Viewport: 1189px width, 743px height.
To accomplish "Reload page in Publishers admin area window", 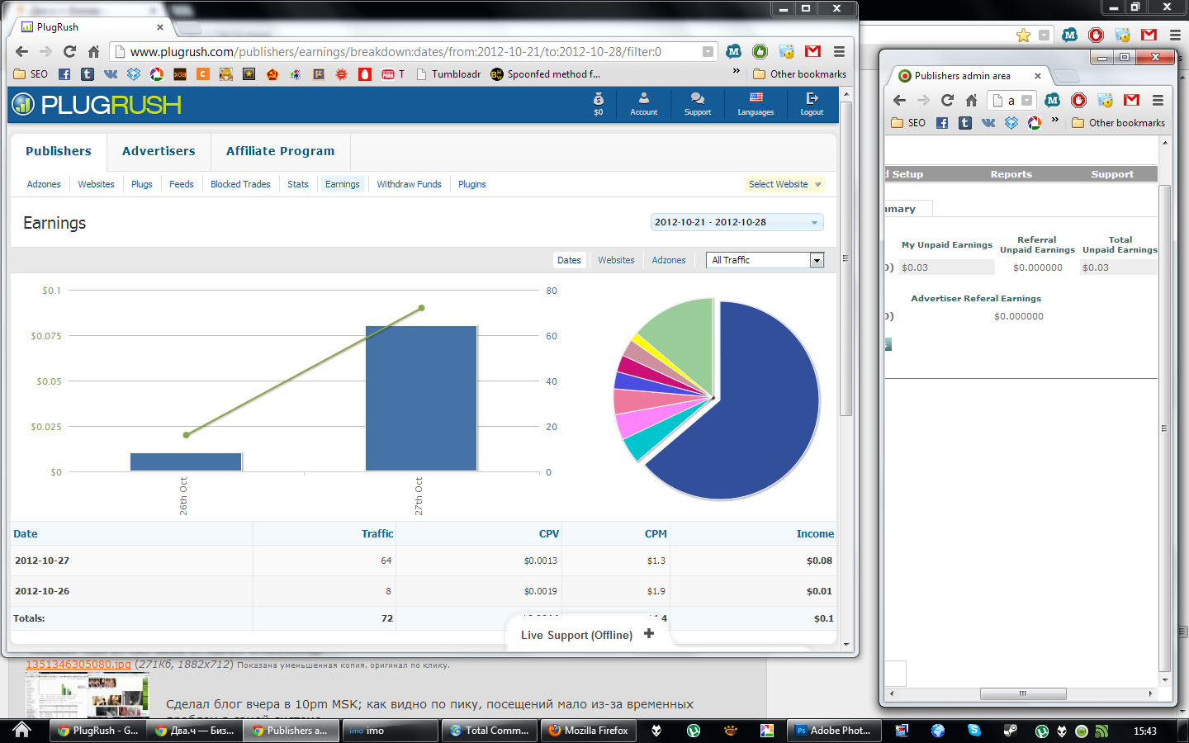I will tap(947, 100).
